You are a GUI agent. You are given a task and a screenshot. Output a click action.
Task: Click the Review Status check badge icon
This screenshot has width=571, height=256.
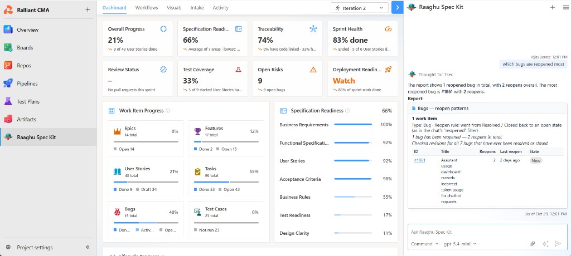[163, 70]
